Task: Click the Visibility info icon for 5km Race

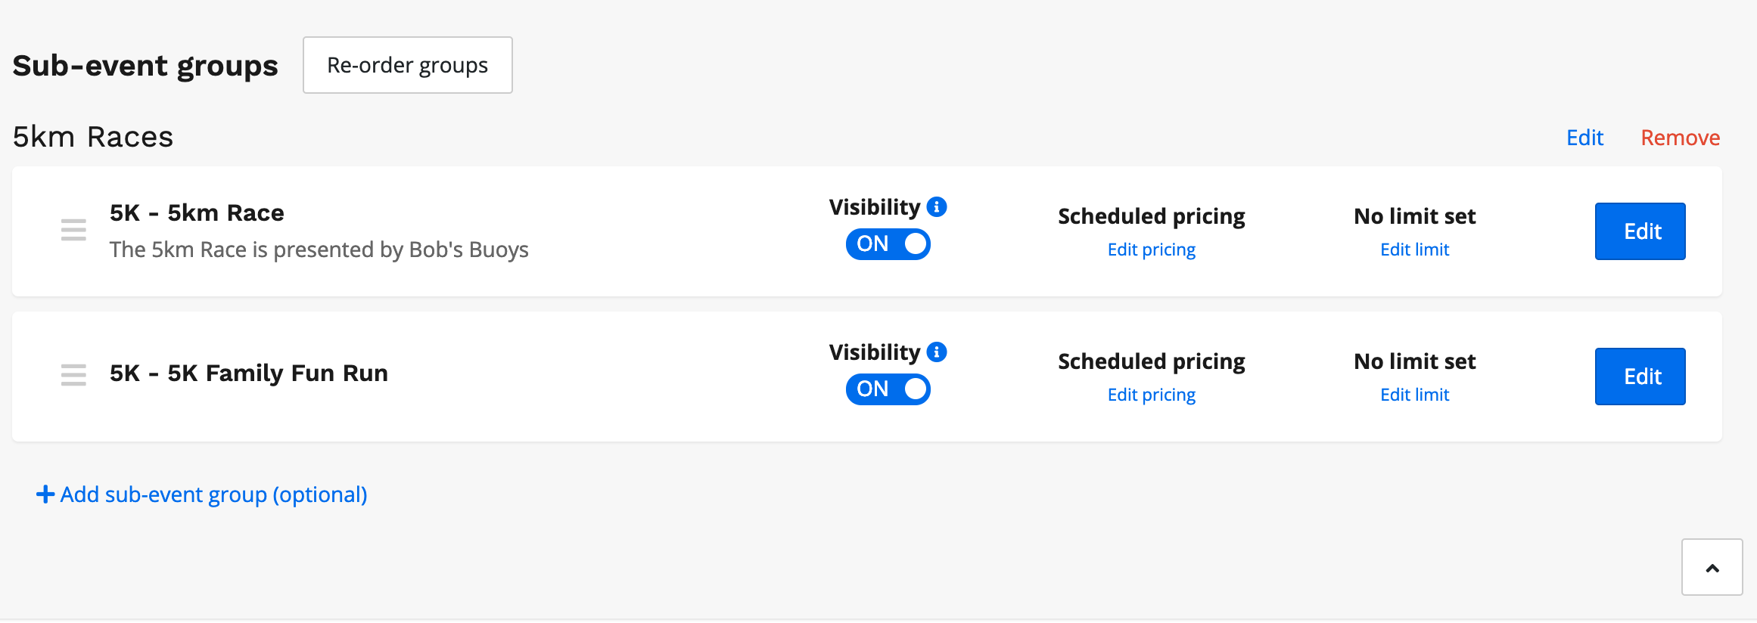Action: click(x=937, y=207)
